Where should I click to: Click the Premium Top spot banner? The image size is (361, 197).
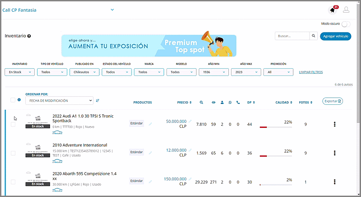149,46
